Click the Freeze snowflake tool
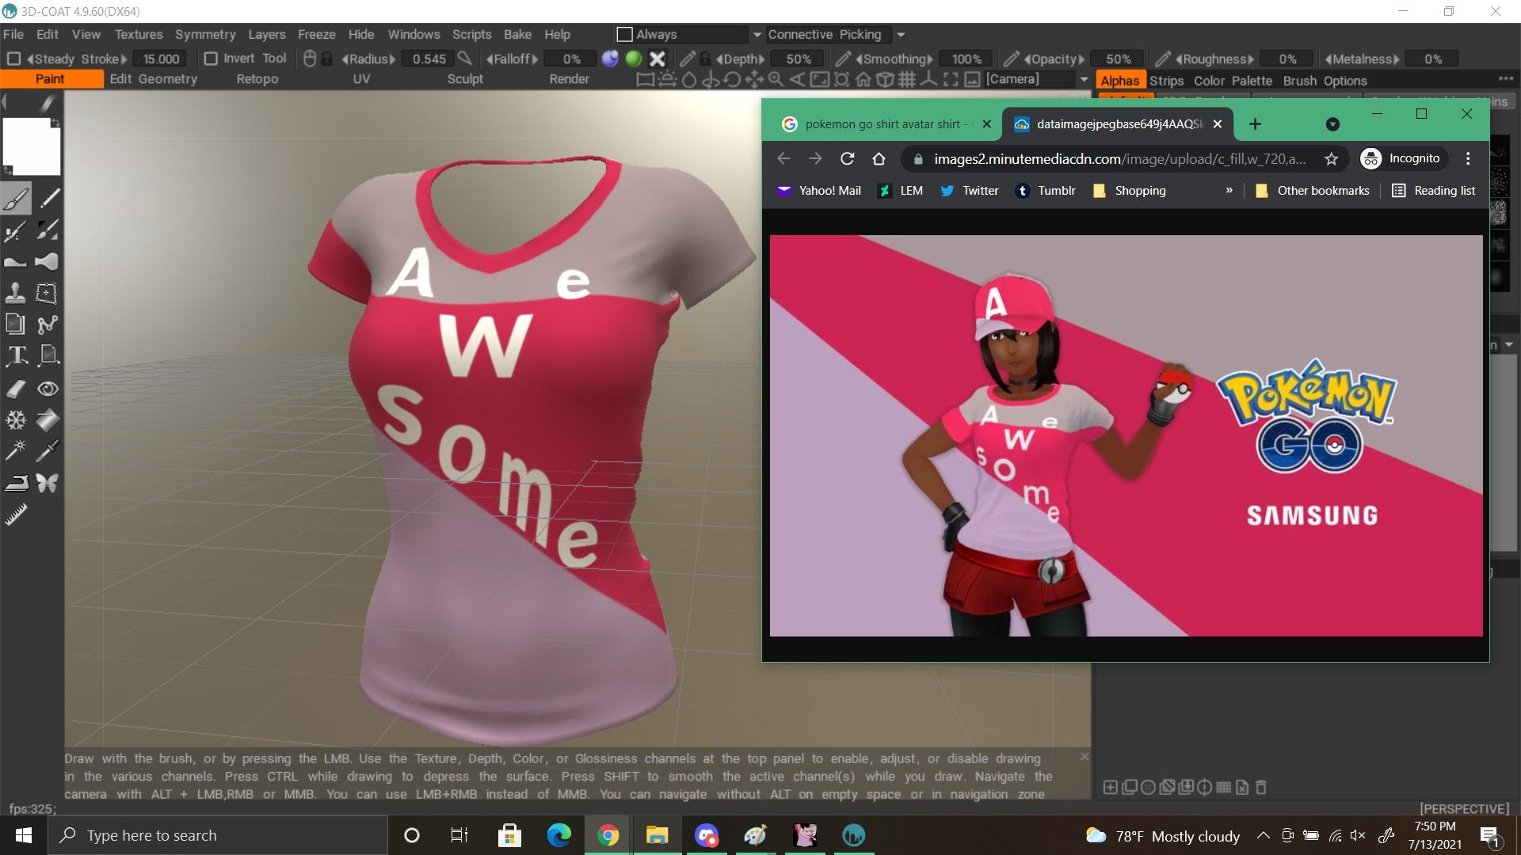 click(x=16, y=420)
